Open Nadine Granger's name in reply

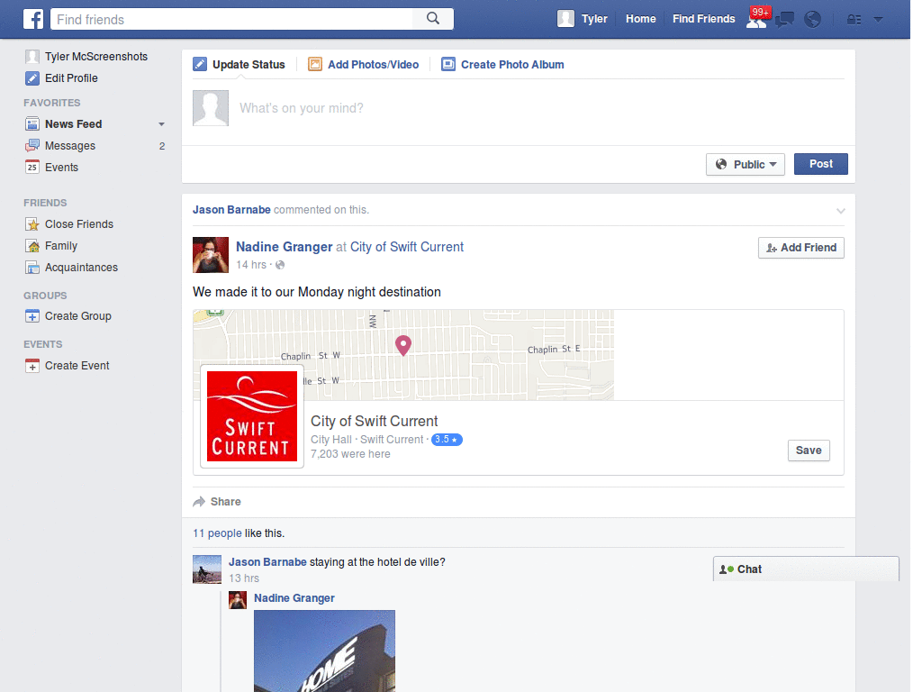tap(294, 598)
